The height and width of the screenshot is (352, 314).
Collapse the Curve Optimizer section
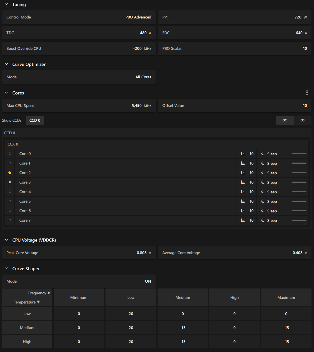pos(6,64)
